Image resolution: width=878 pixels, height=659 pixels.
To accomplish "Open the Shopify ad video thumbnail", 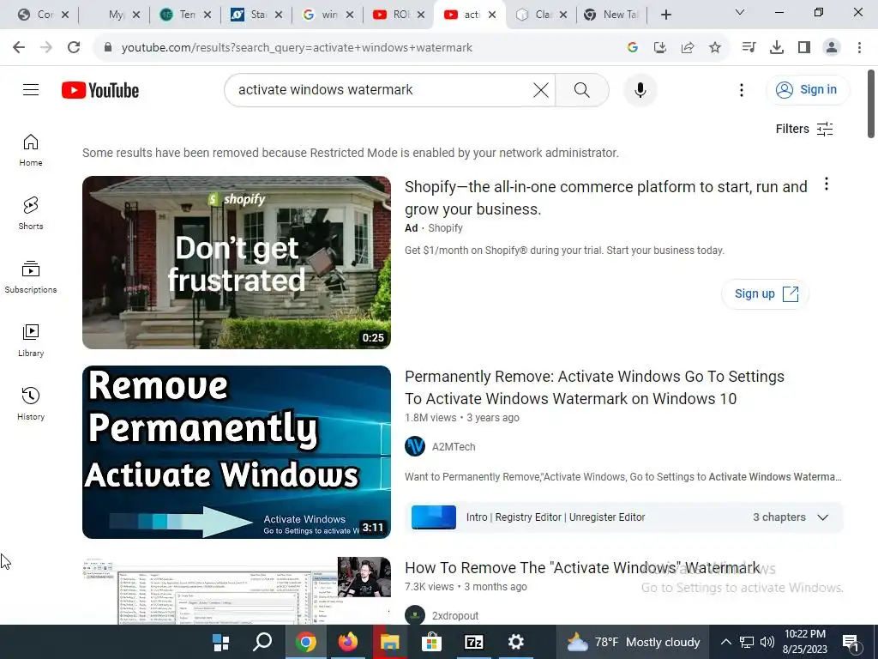I will point(237,263).
